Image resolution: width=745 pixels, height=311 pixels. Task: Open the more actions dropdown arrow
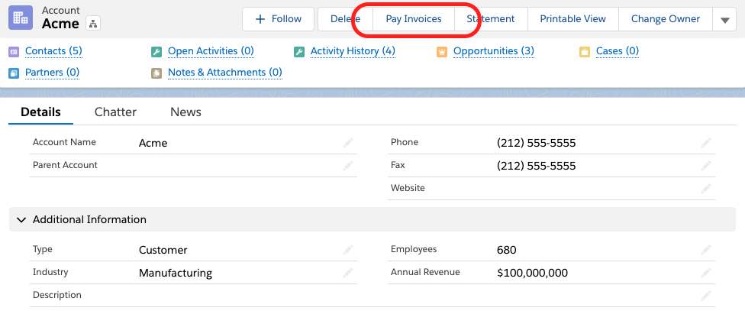[x=724, y=20]
